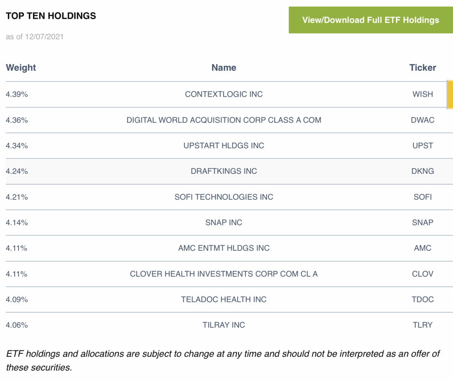Viewport: 453px width, 381px height.
Task: Select the ContextLogic Inc holding name
Action: pyautogui.click(x=224, y=94)
